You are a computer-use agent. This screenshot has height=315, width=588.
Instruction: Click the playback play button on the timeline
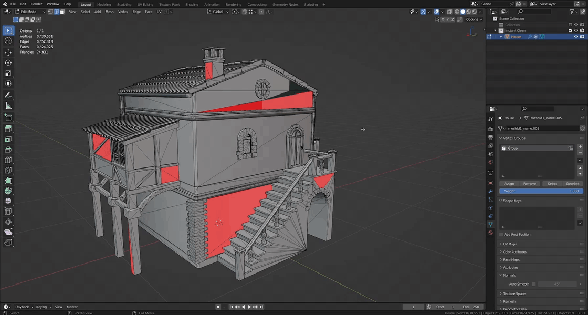tap(249, 307)
